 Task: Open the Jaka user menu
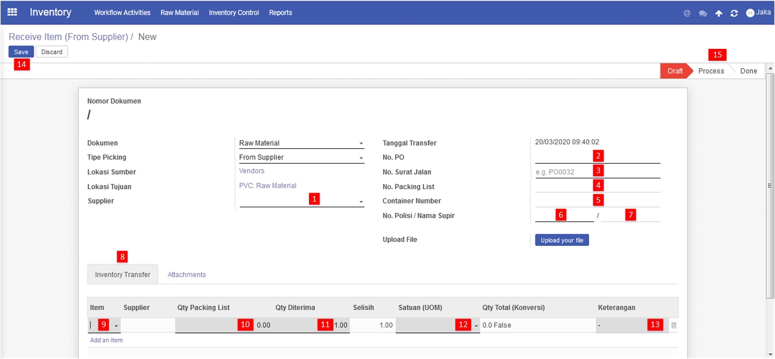pyautogui.click(x=759, y=12)
